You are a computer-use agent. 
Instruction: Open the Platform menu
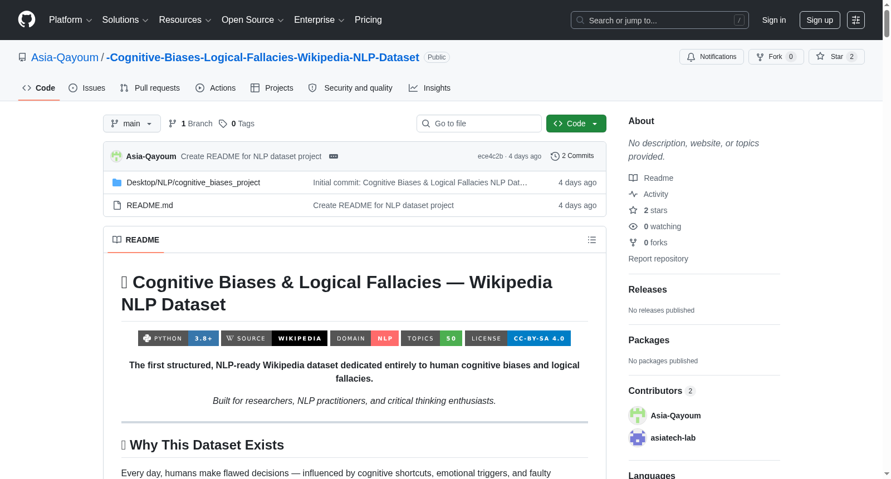[70, 20]
